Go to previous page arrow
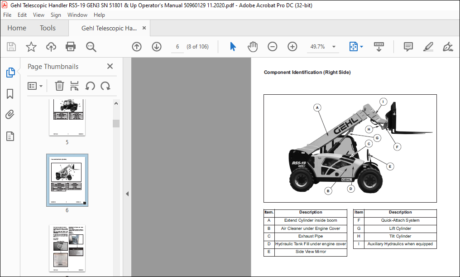This screenshot has width=460, height=277. pyautogui.click(x=137, y=47)
